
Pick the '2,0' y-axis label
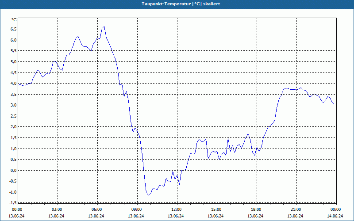pos(14,127)
